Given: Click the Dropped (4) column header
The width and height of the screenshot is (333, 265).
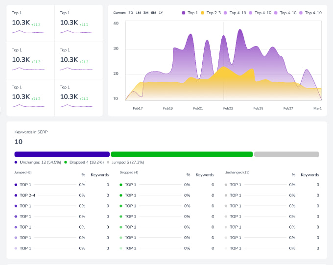Looking at the screenshot, I should (129, 172).
